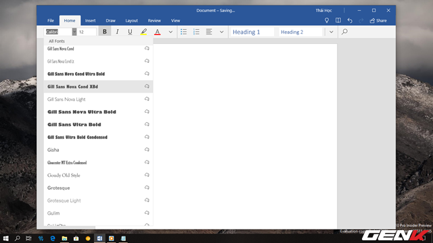The height and width of the screenshot is (243, 433).
Task: Select the Grotesque font
Action: click(98, 188)
